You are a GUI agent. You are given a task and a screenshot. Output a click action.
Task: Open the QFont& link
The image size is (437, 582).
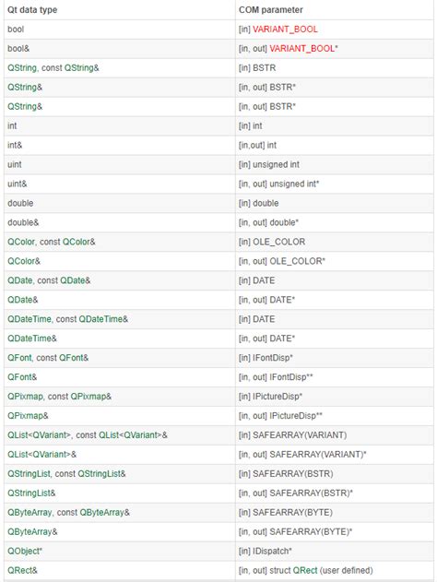point(22,377)
